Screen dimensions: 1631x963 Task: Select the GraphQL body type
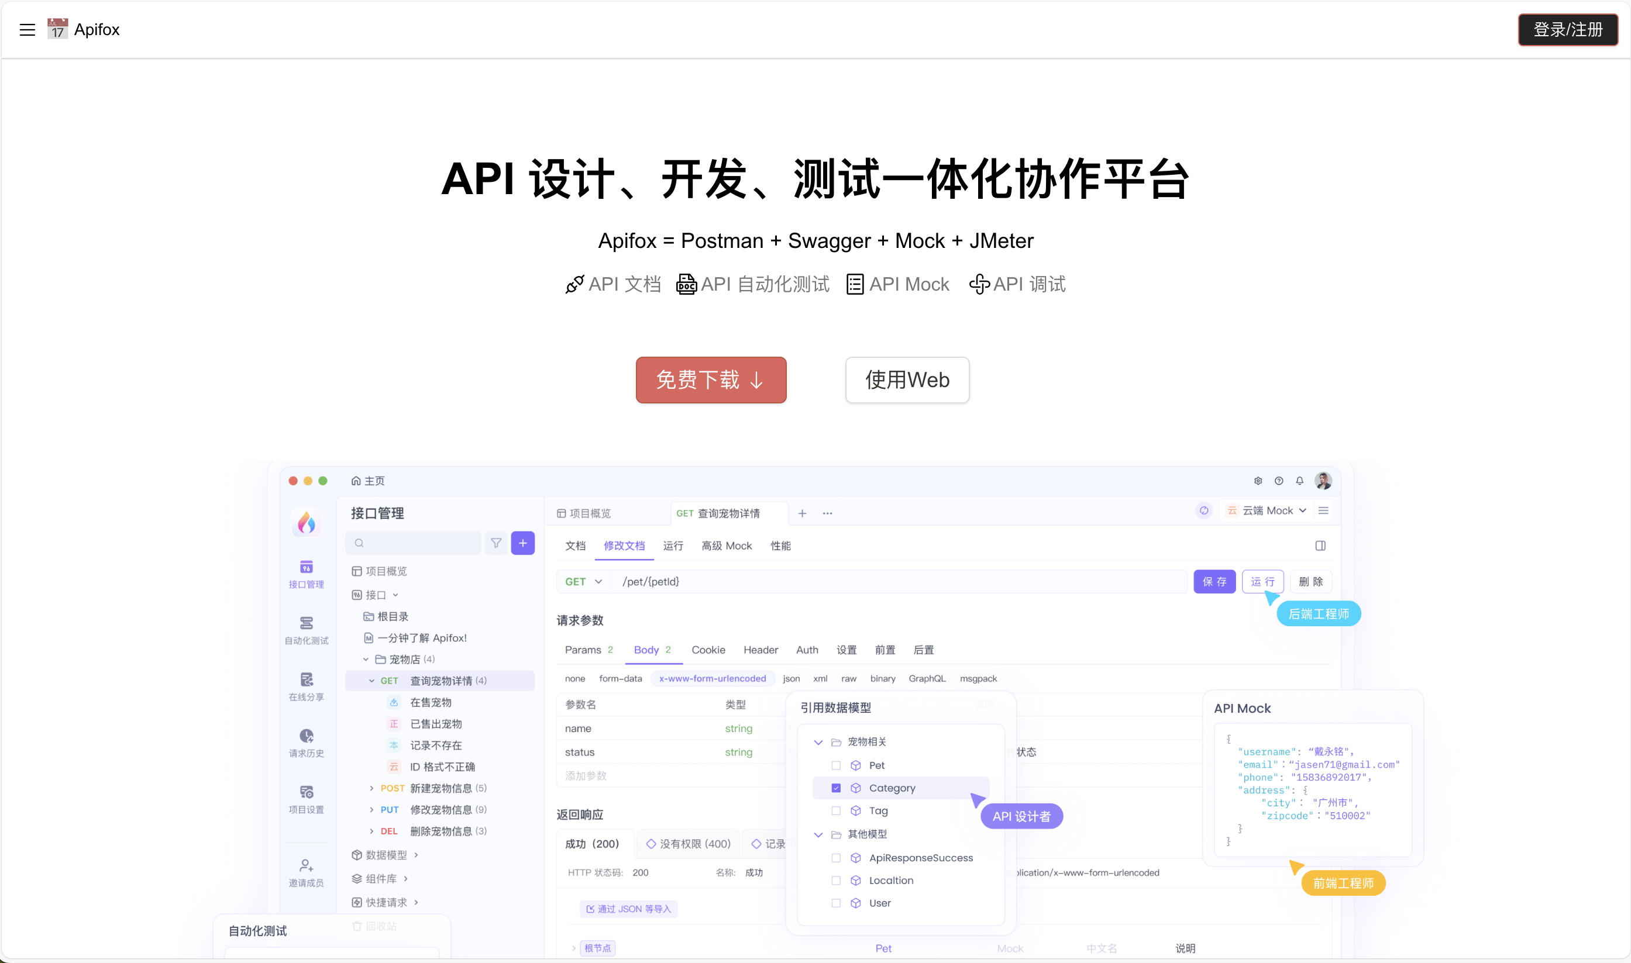[x=927, y=678]
